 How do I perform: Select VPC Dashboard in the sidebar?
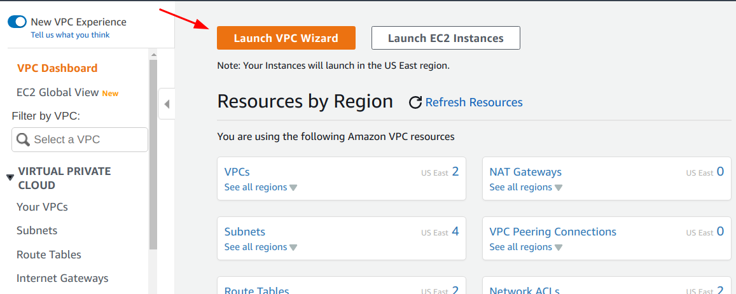click(x=57, y=68)
